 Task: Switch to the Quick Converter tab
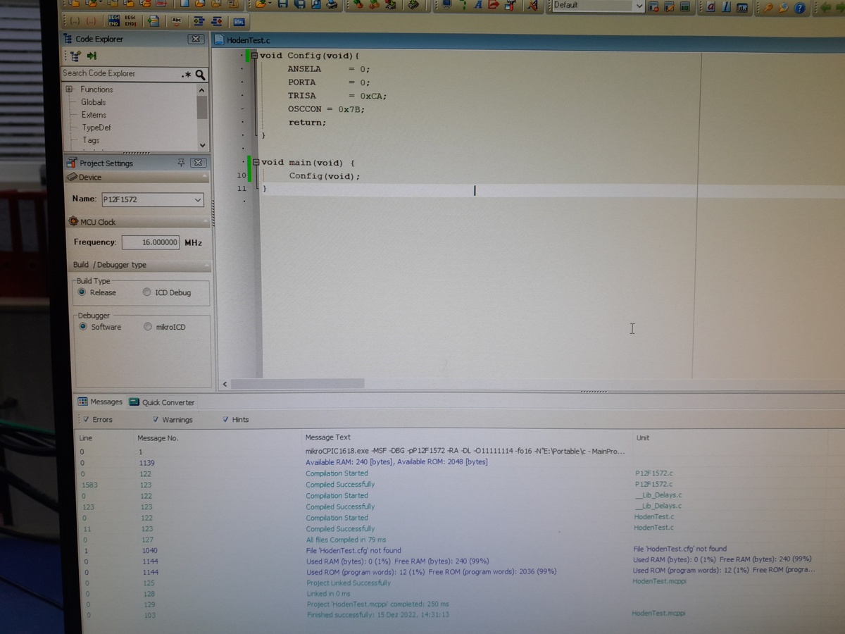pyautogui.click(x=162, y=402)
